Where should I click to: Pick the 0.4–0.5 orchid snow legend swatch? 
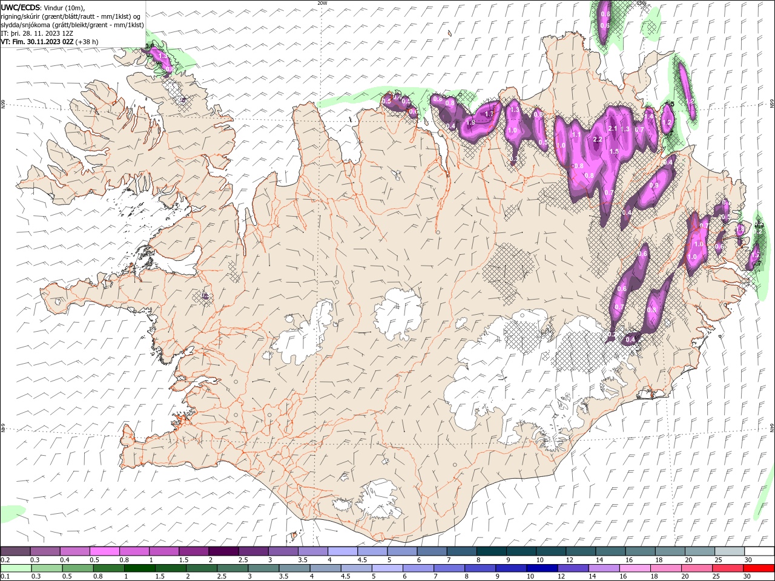pyautogui.click(x=75, y=551)
